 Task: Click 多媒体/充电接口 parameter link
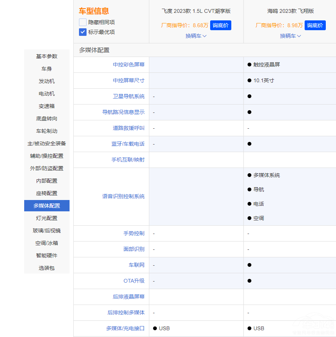[125, 328]
